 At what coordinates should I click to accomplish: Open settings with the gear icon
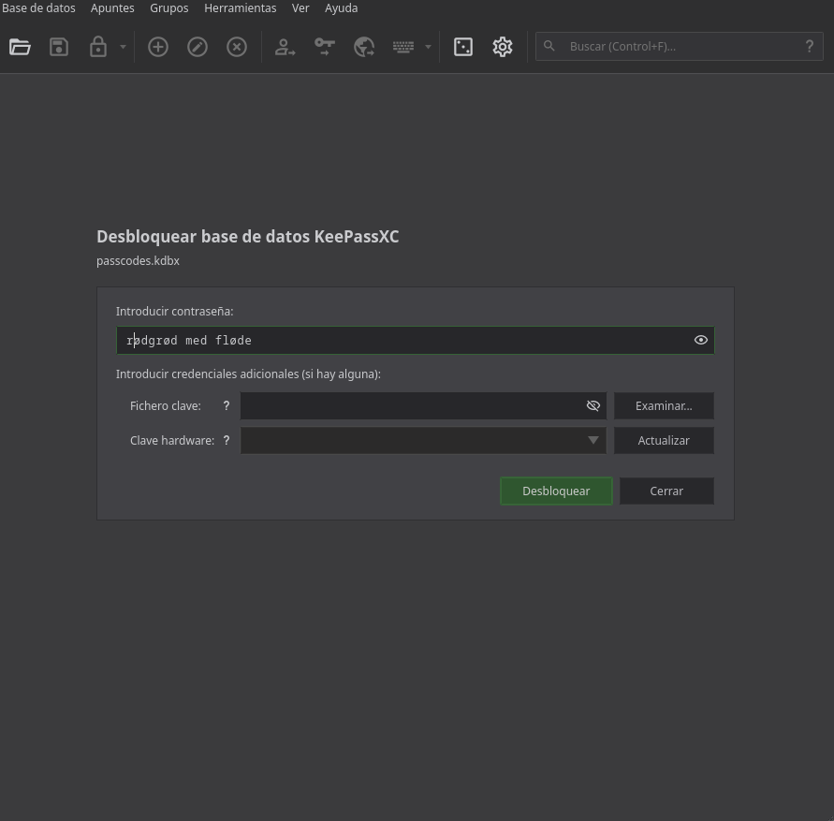click(x=503, y=47)
